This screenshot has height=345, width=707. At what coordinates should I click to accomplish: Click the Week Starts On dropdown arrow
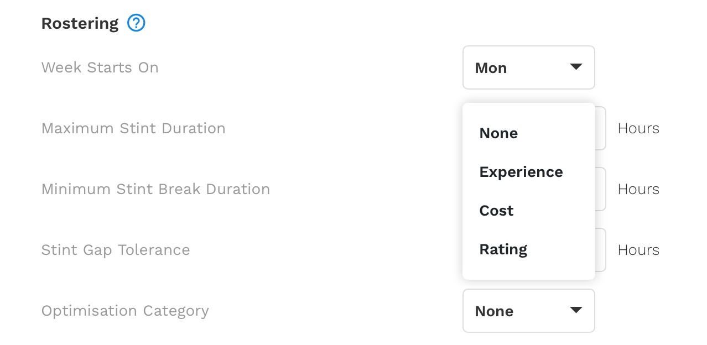(x=576, y=67)
